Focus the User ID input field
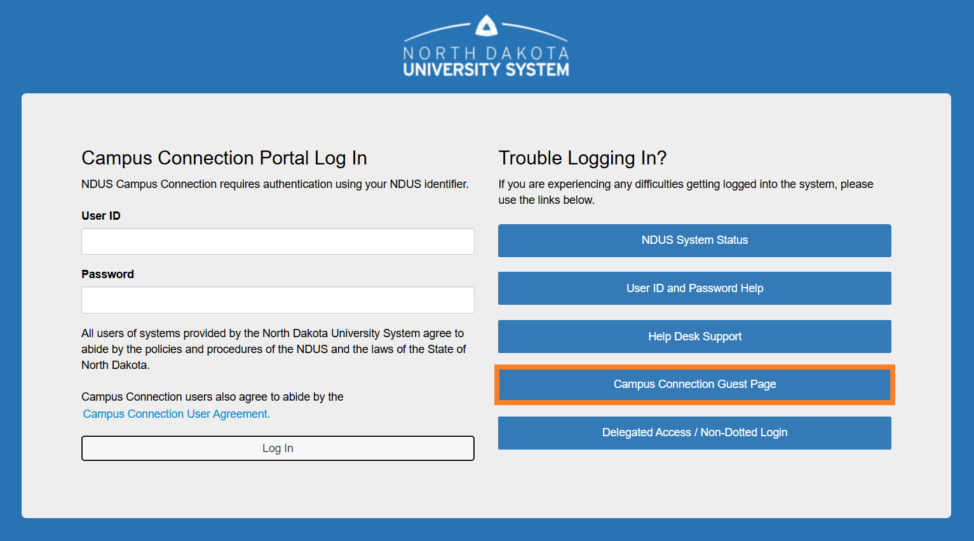The height and width of the screenshot is (541, 974). click(278, 241)
